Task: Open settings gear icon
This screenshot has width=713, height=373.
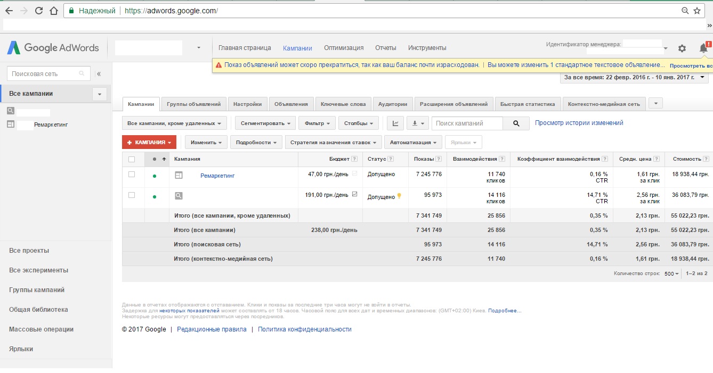Action: [x=682, y=48]
